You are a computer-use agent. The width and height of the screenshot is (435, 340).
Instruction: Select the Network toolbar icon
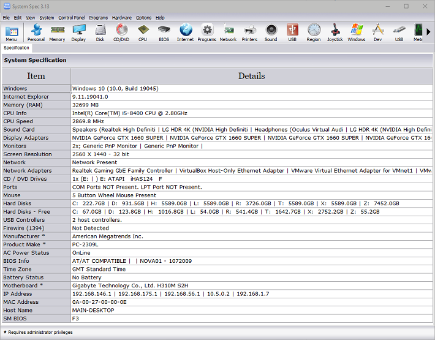click(x=229, y=32)
